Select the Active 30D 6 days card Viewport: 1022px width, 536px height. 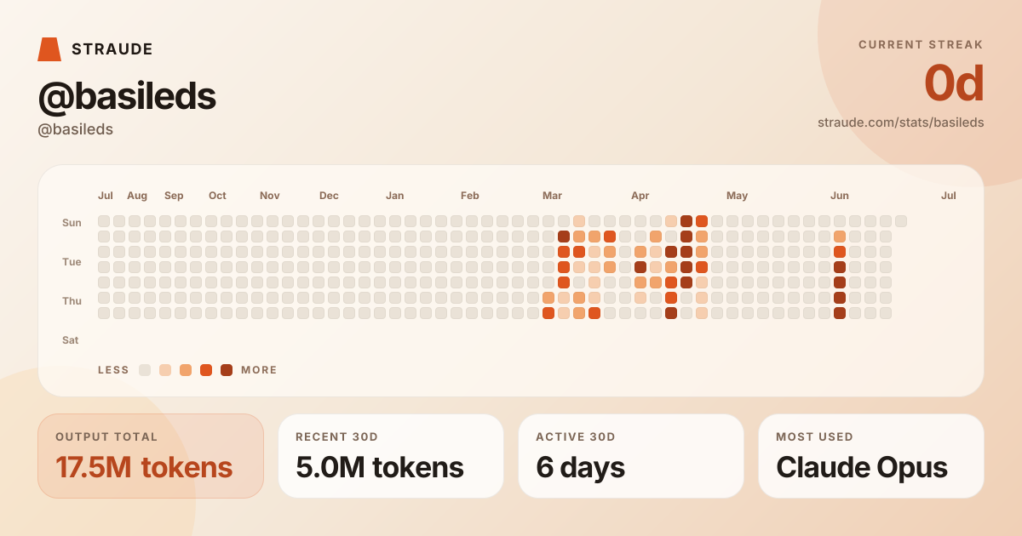[631, 456]
